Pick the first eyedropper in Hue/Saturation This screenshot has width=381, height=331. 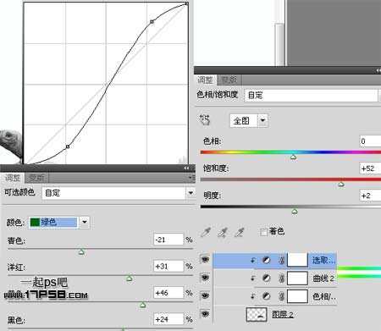(x=206, y=232)
